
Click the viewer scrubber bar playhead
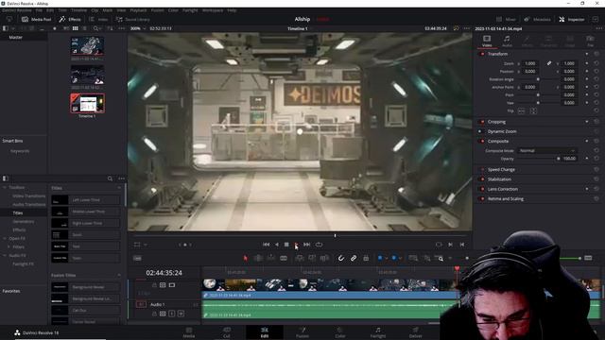click(335, 235)
